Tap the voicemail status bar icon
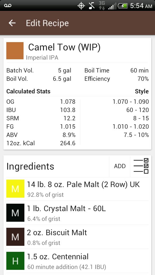 coord(7,6)
